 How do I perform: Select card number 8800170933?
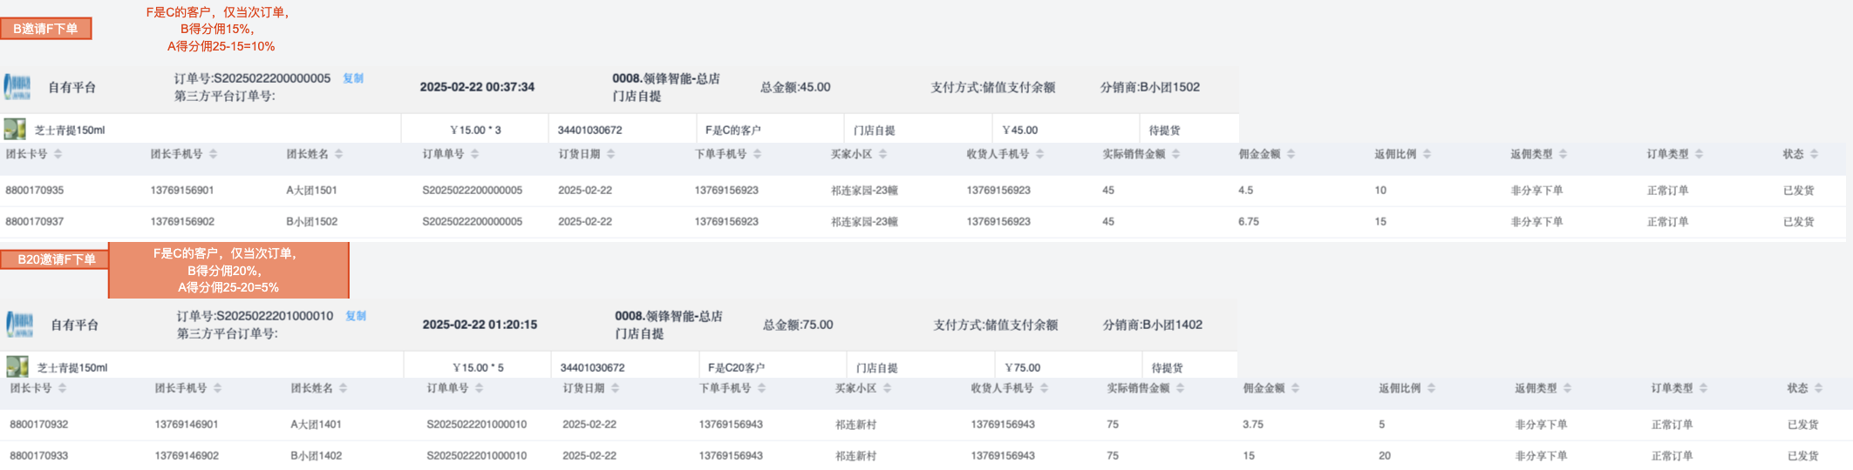pyautogui.click(x=39, y=456)
